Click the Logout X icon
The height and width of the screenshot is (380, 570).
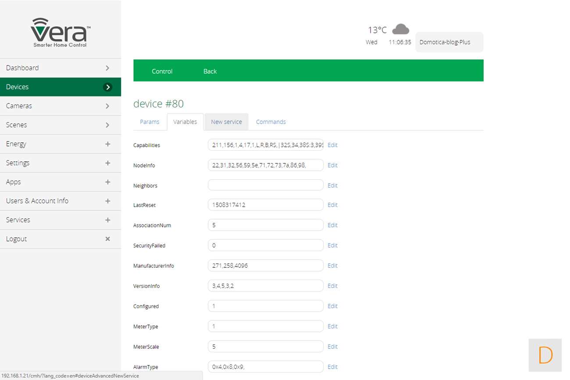coord(107,239)
